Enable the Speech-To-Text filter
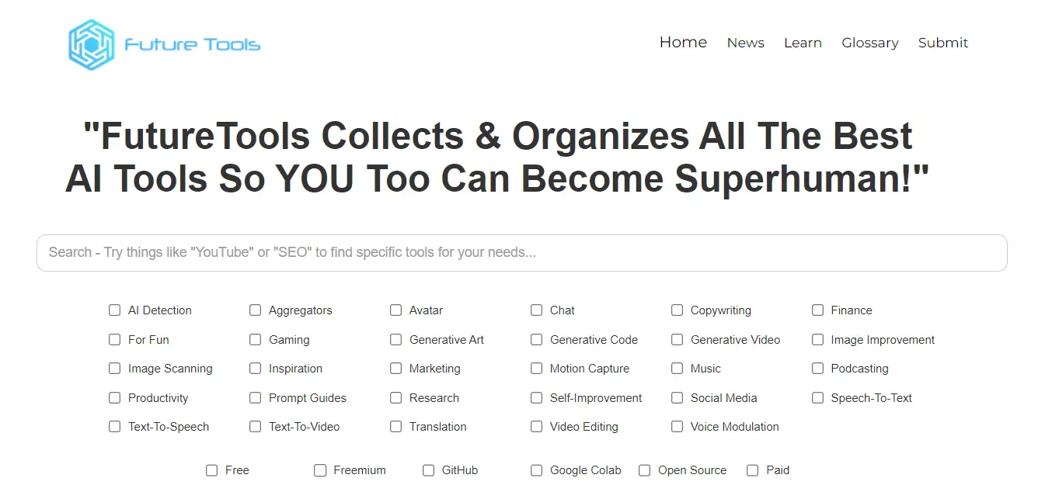 point(817,398)
